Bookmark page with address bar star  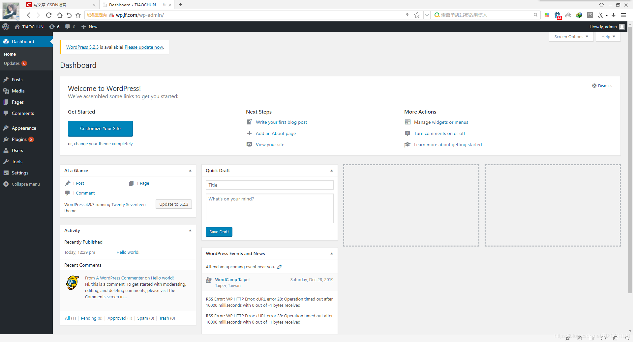tap(417, 15)
